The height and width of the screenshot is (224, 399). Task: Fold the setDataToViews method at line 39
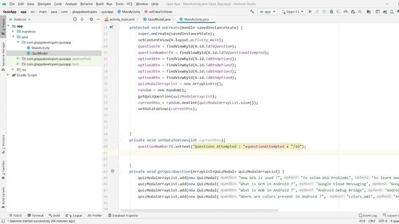[118, 140]
